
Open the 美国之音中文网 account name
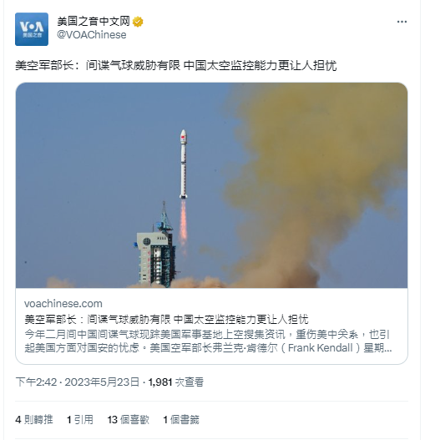pyautogui.click(x=94, y=22)
